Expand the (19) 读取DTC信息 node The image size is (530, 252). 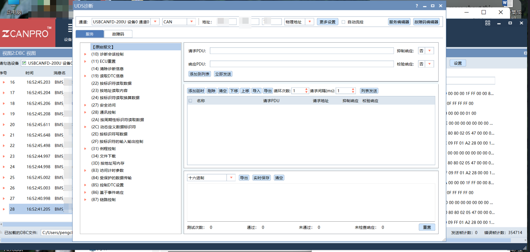(85, 76)
